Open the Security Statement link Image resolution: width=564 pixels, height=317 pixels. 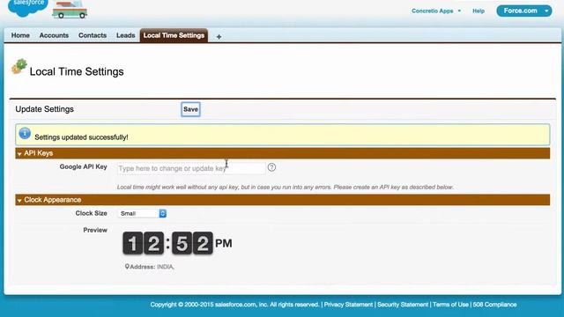coord(403,305)
